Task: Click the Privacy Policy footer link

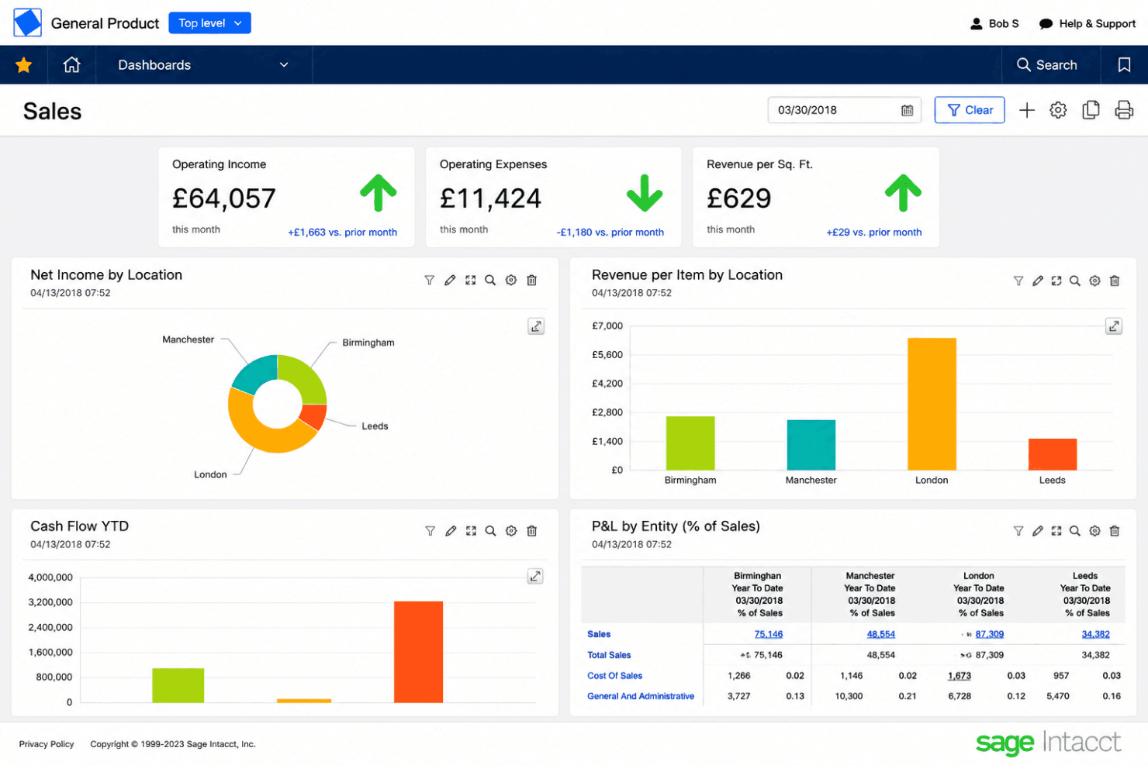Action: coord(47,744)
